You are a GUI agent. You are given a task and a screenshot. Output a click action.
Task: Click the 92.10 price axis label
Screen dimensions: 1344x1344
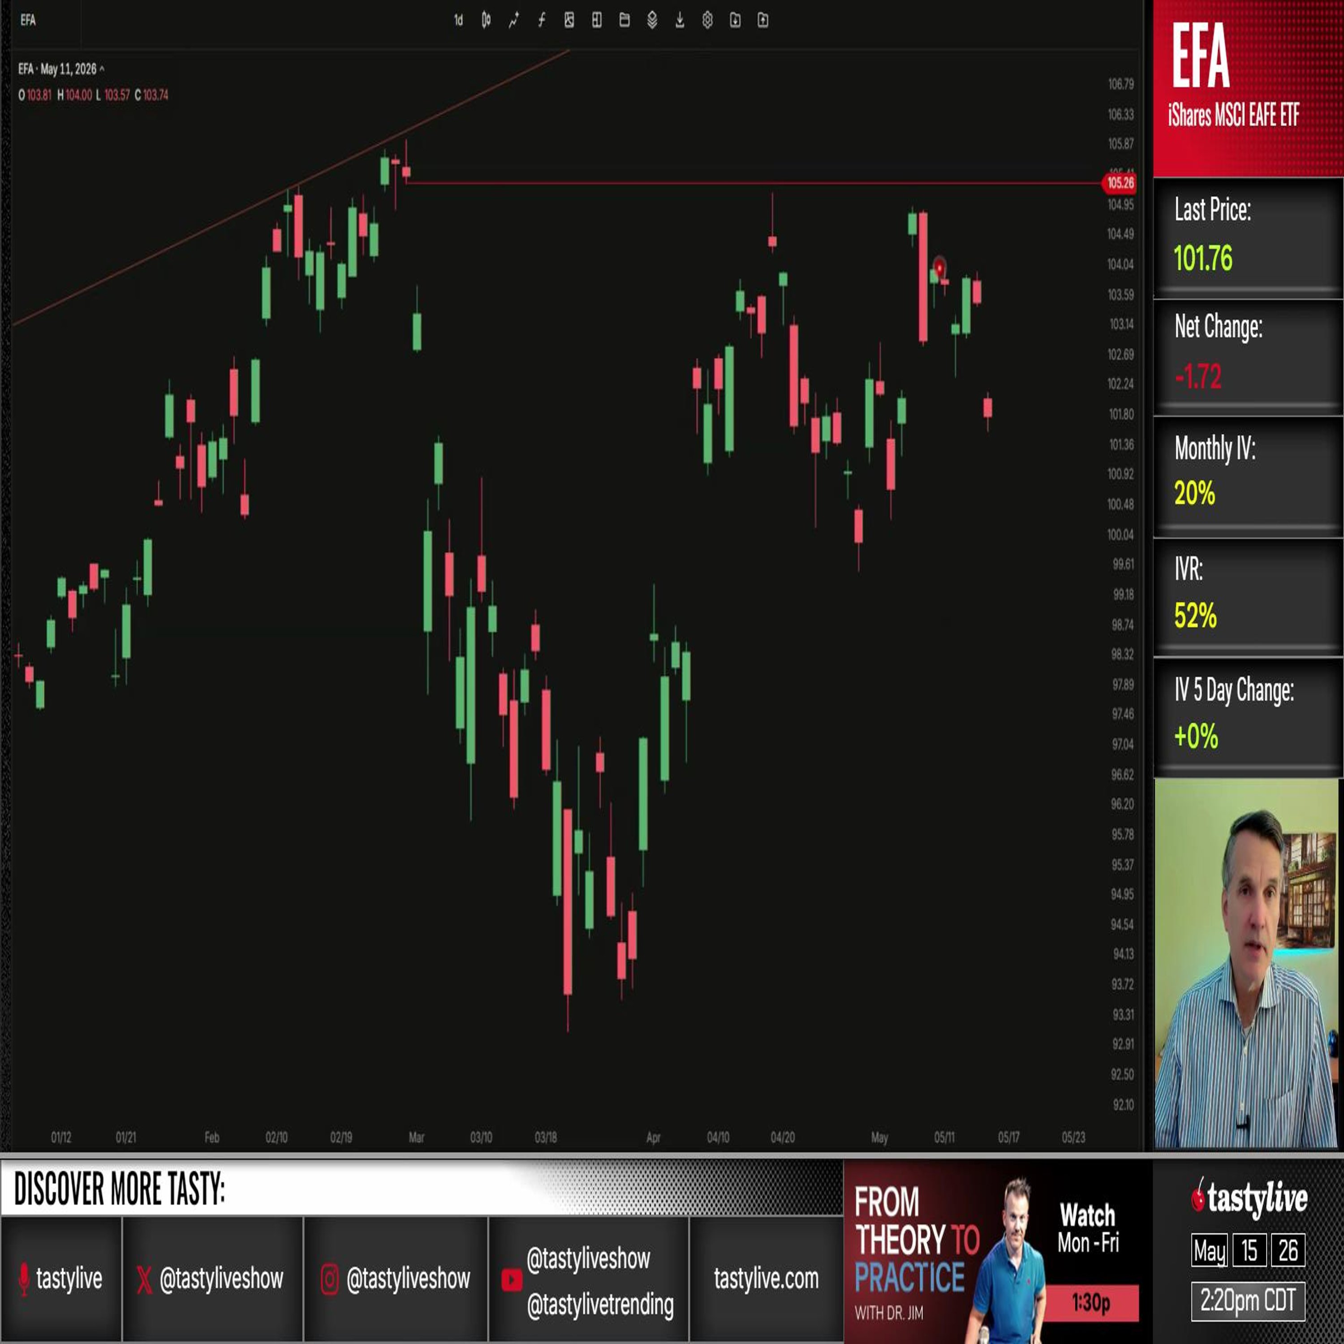pos(1123,1105)
